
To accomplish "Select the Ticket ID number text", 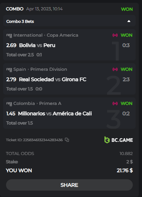I will [x=43, y=140].
